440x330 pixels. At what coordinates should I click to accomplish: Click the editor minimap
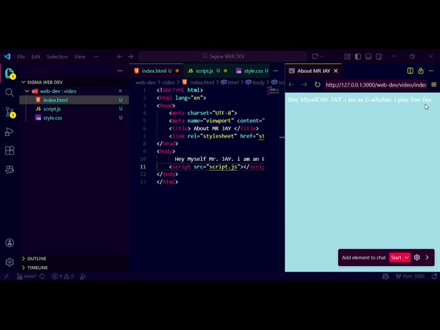coord(274,90)
